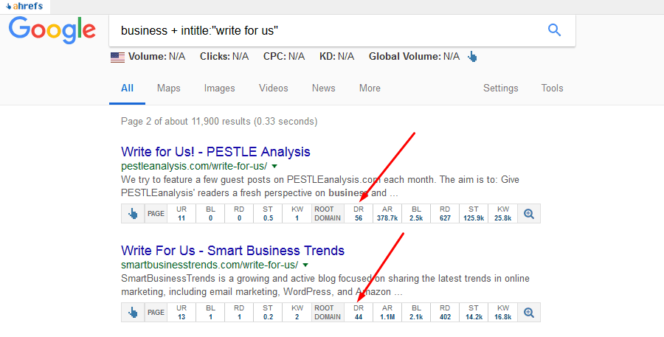Click KW 25.8k root domain cell
The width and height of the screenshot is (664, 337).
tap(502, 214)
